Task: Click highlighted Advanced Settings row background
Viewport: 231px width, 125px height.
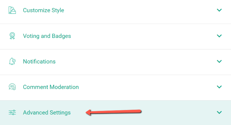Action: tap(178, 112)
